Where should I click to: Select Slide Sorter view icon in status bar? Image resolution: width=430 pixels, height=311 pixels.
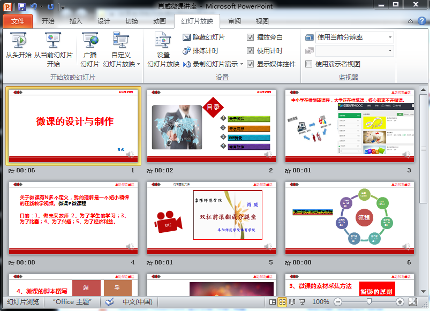pos(282,302)
